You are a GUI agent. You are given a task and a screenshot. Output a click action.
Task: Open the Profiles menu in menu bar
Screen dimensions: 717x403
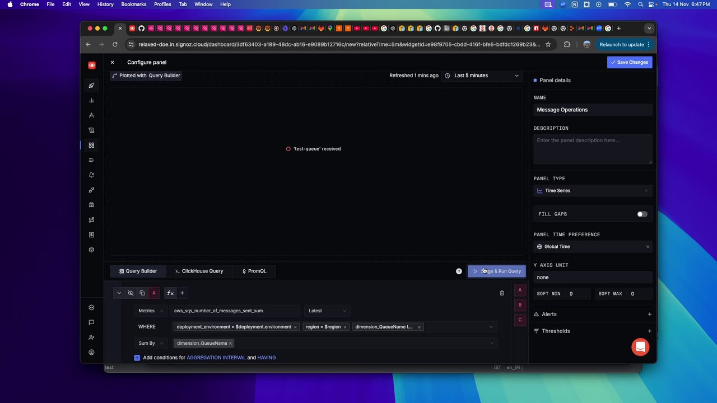pos(162,4)
